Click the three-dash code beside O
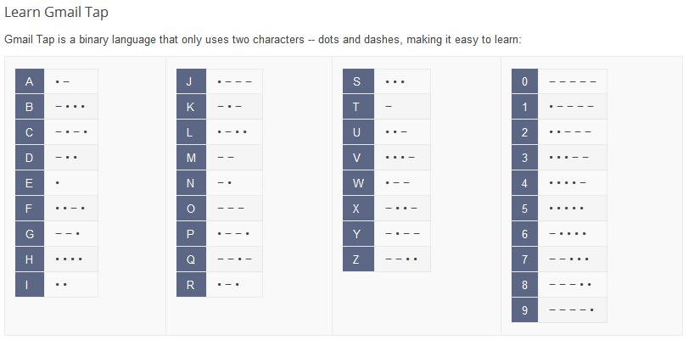The width and height of the screenshot is (694, 340). click(x=231, y=209)
